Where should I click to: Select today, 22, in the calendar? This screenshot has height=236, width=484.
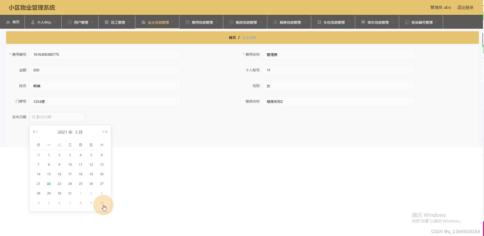coord(49,184)
